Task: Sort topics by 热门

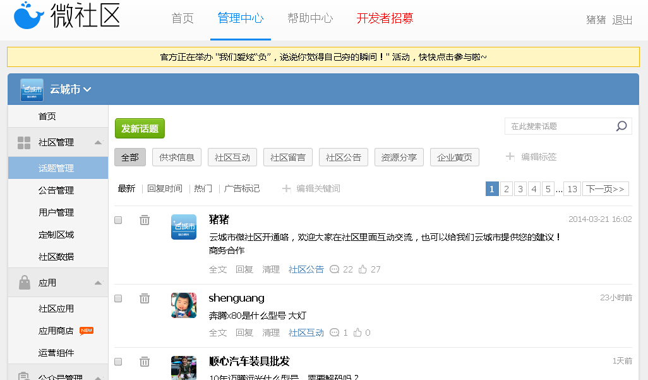Action: point(203,189)
